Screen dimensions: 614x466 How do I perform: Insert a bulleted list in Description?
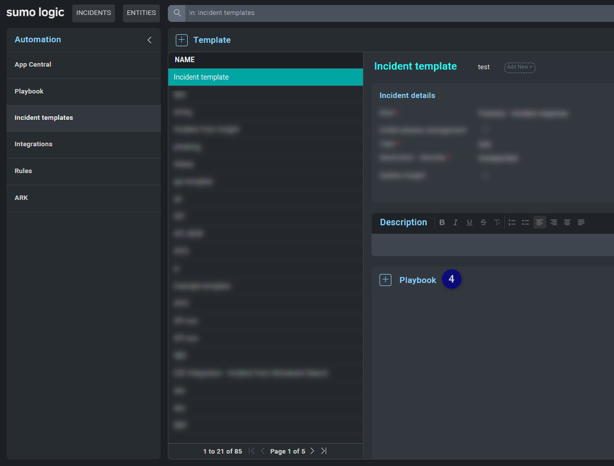pos(526,222)
